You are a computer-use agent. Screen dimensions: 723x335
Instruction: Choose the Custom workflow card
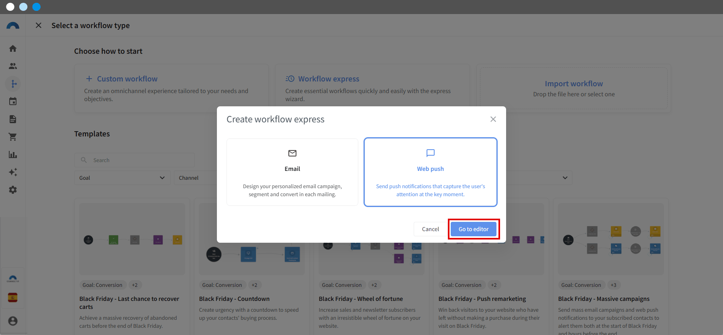(172, 88)
